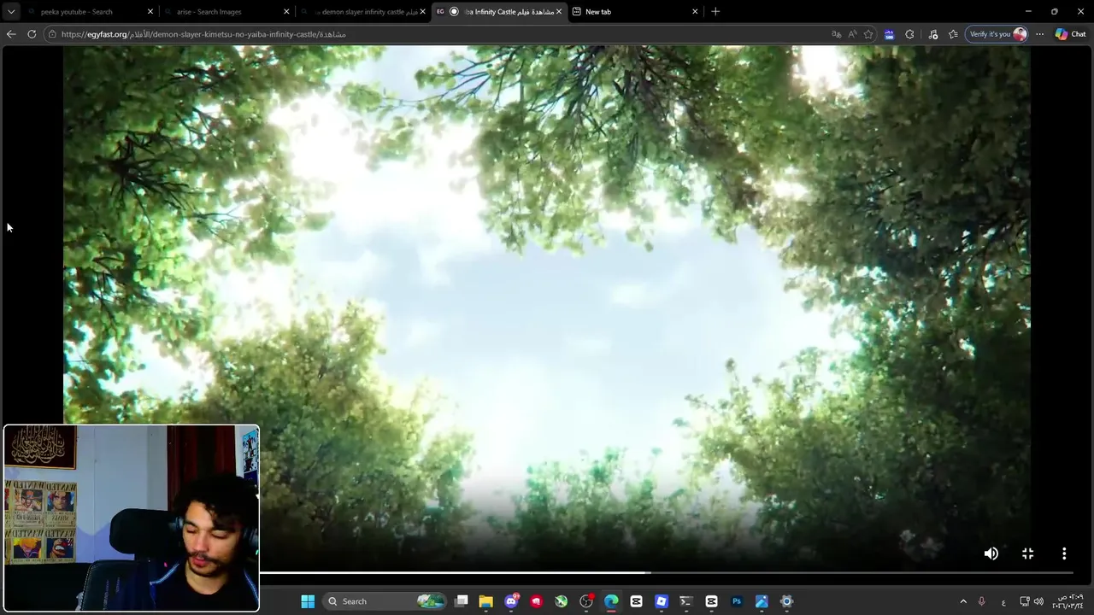Open the Terminal icon on taskbar
Screen dimensions: 1094x615
point(685,601)
